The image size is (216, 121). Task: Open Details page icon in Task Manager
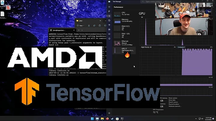coord(109,34)
